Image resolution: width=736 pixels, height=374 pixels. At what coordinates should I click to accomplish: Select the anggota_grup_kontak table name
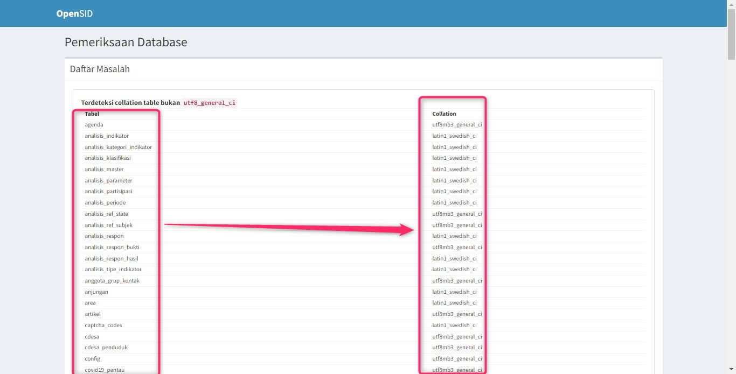pyautogui.click(x=112, y=280)
